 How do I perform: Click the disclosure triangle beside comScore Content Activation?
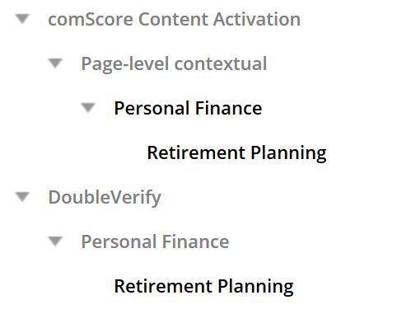tap(22, 19)
